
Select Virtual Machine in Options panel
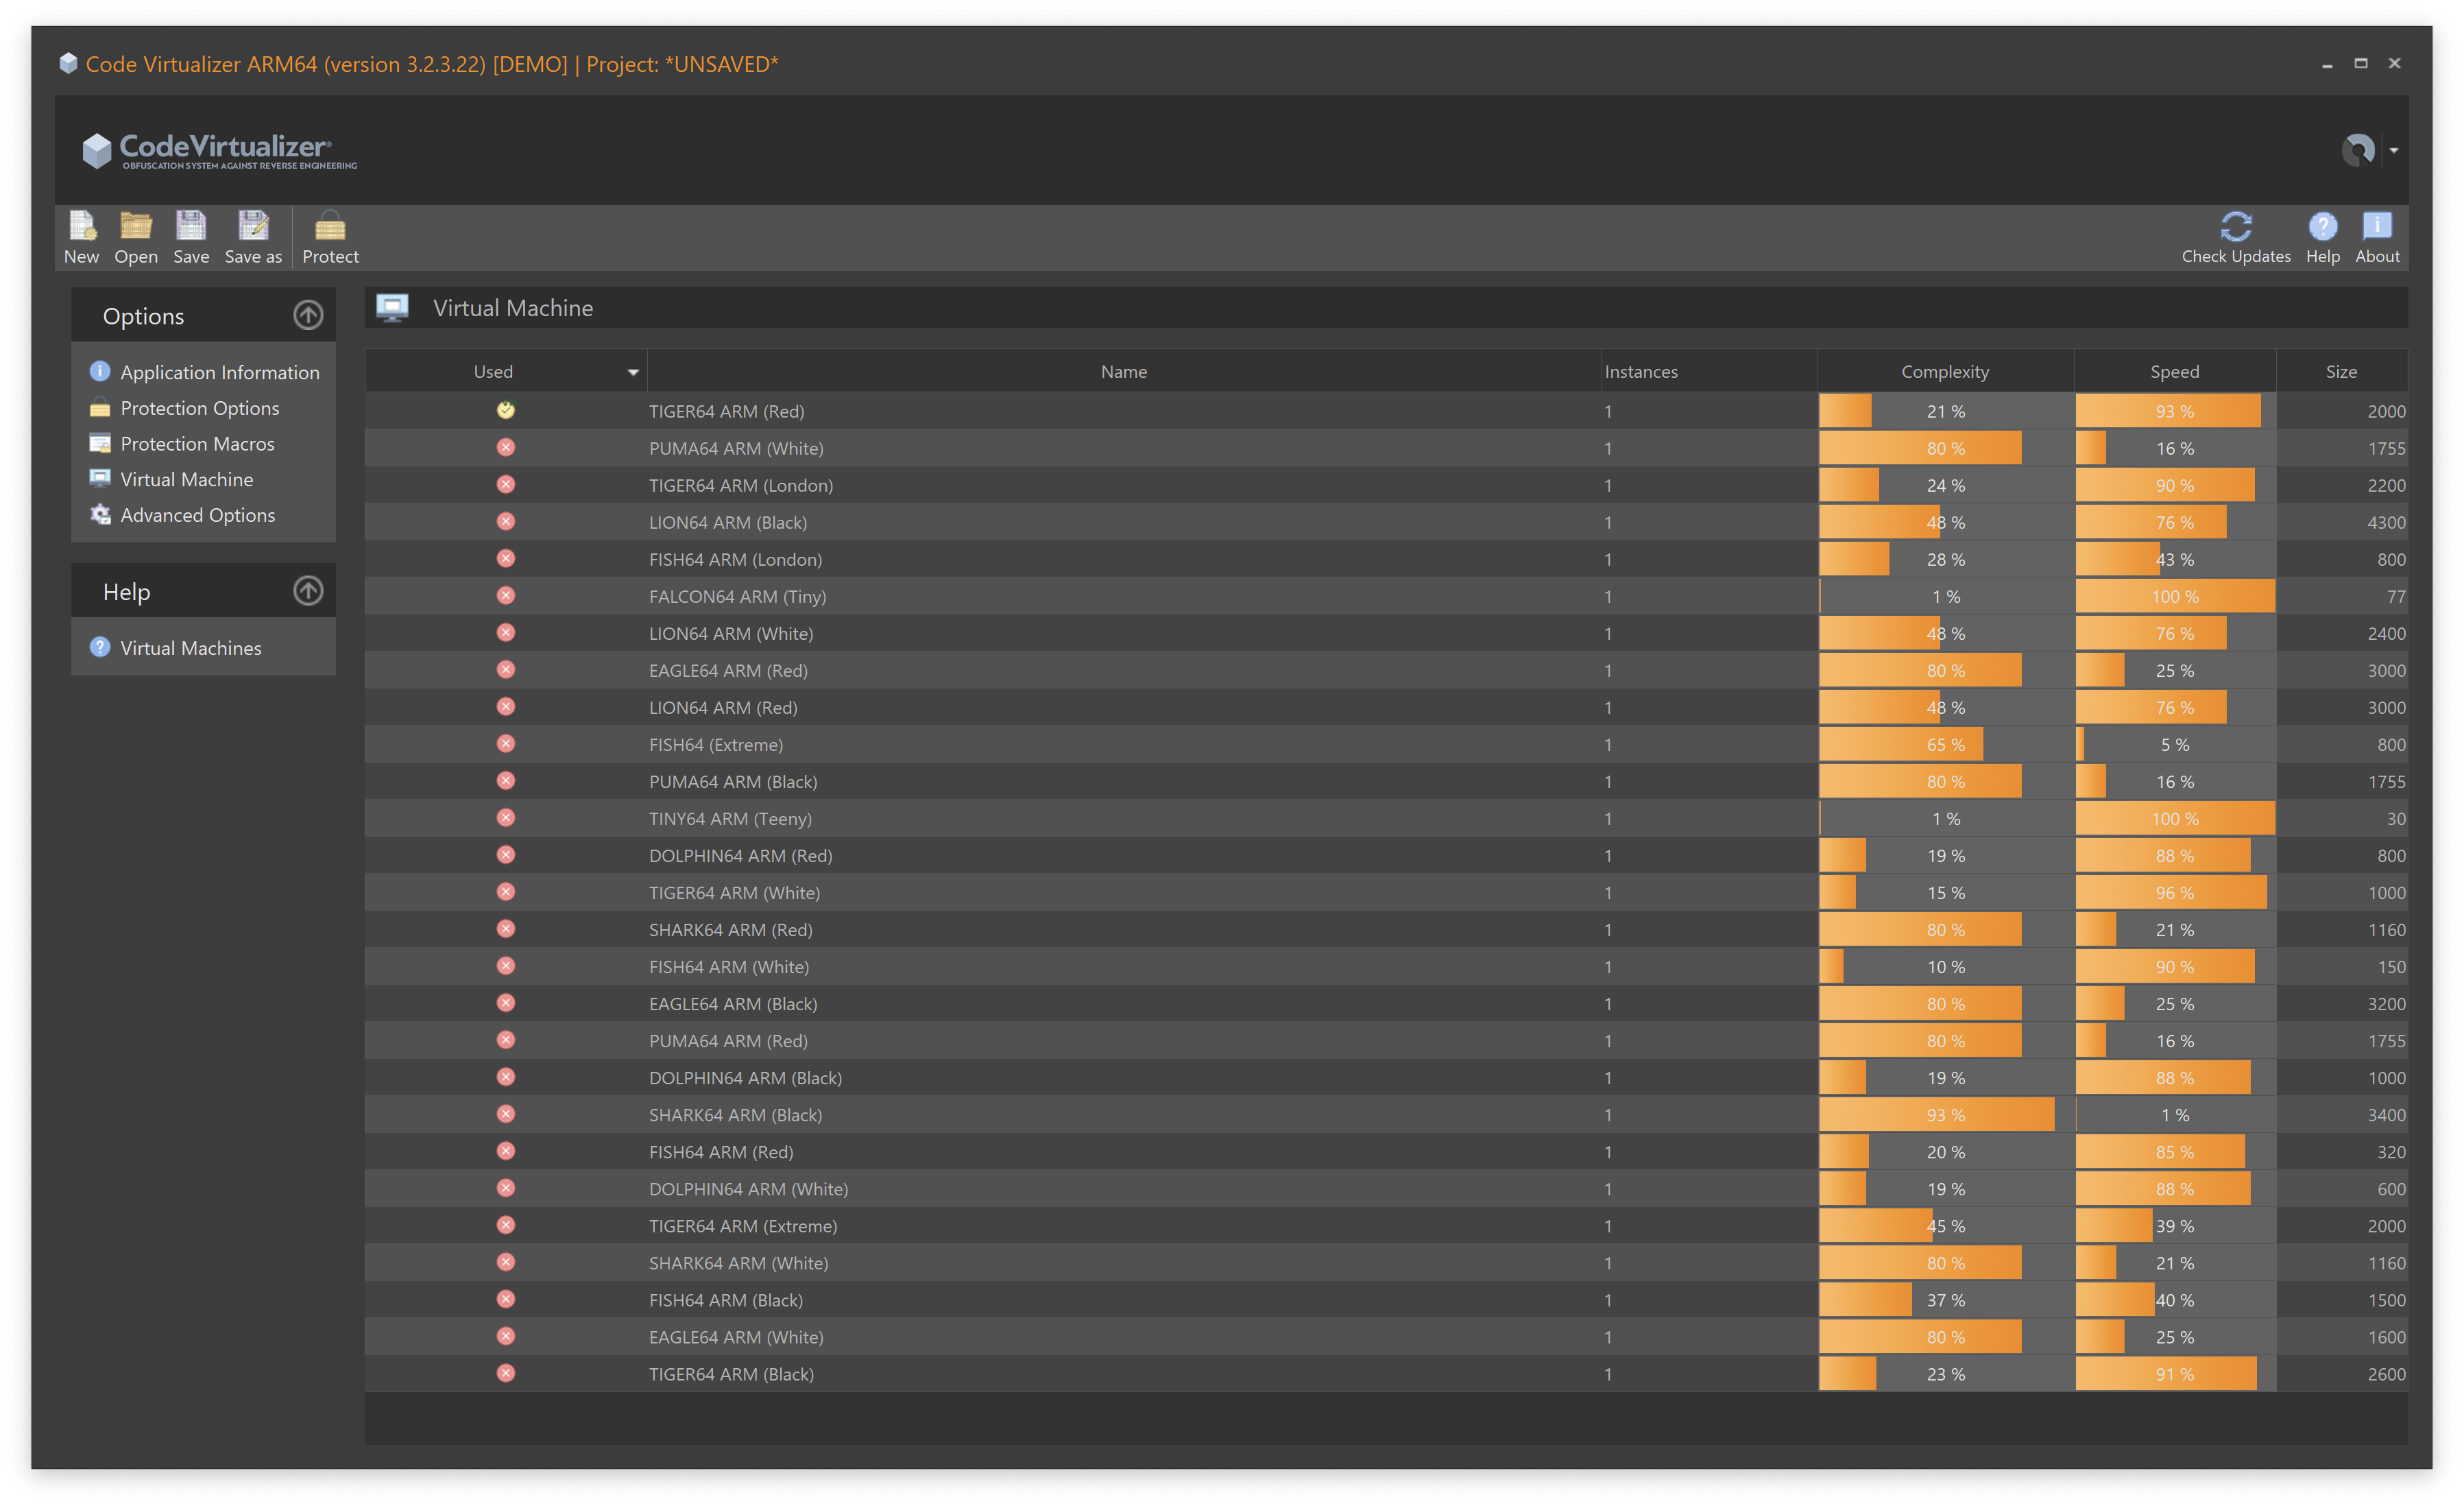pos(187,480)
